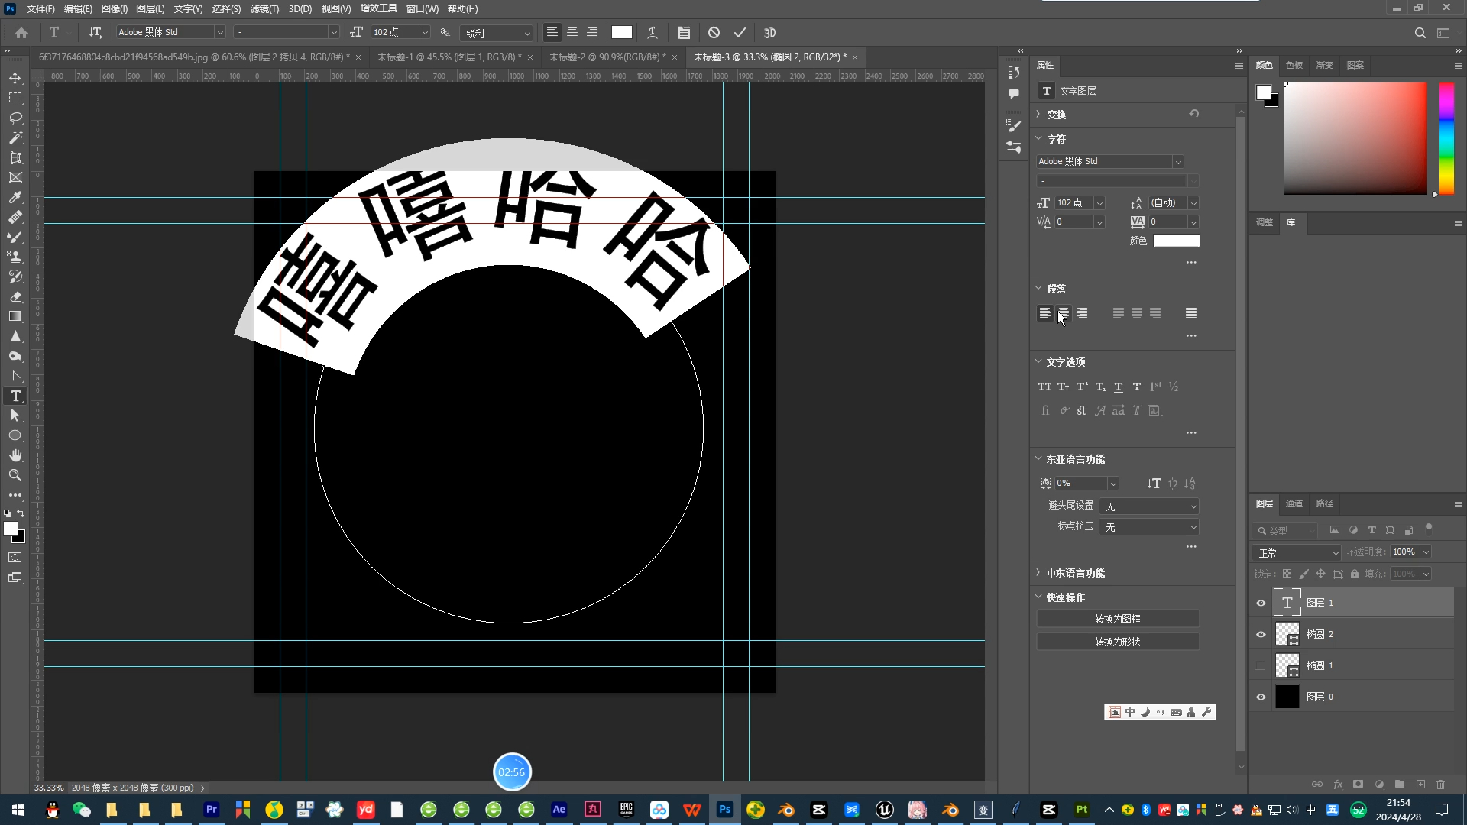Commit the current text edit with checkmark

point(739,33)
